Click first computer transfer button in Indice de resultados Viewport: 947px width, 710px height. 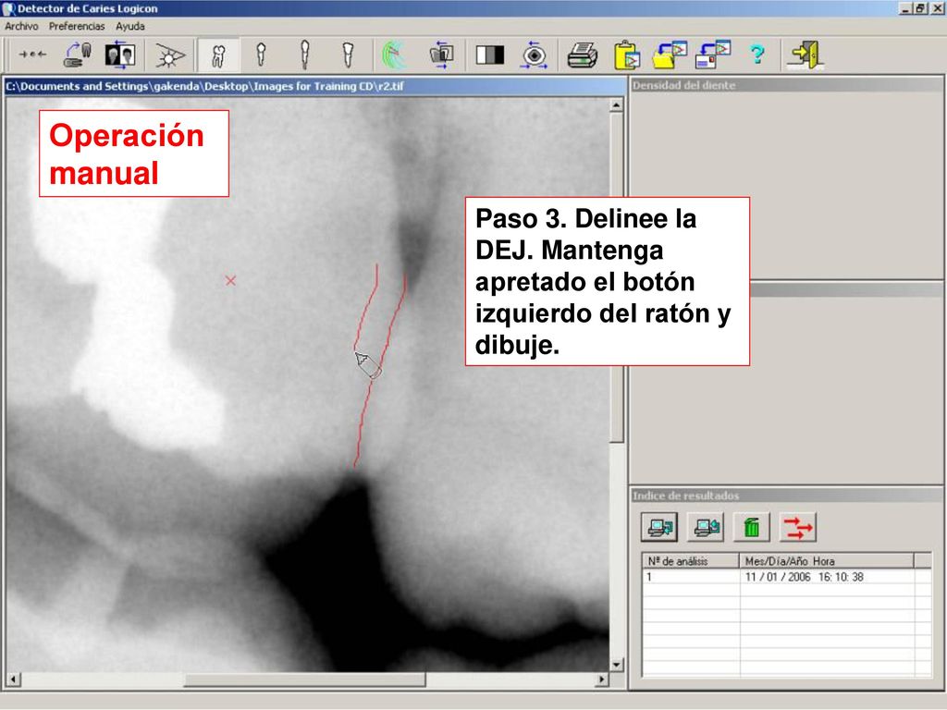click(x=658, y=527)
